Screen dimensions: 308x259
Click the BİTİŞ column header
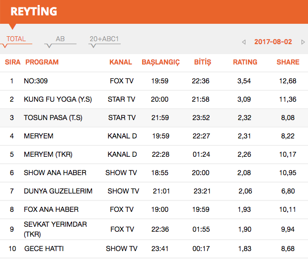pos(202,62)
